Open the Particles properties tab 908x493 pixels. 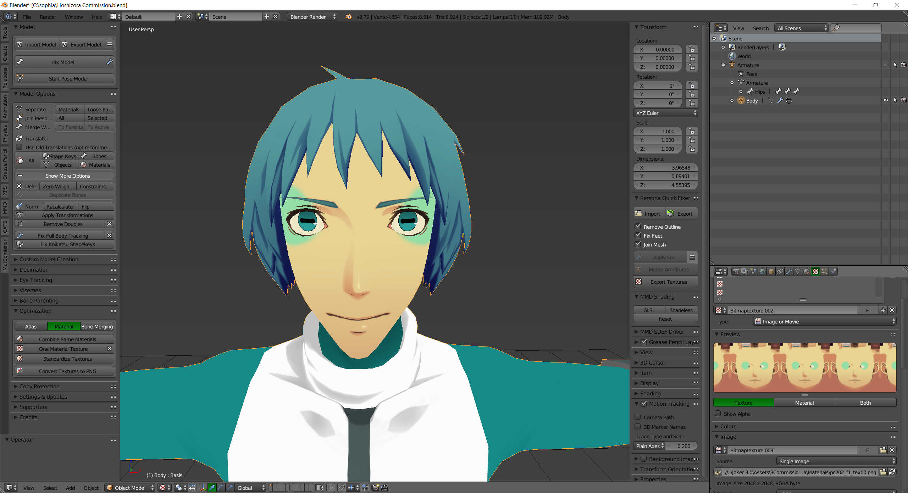824,271
